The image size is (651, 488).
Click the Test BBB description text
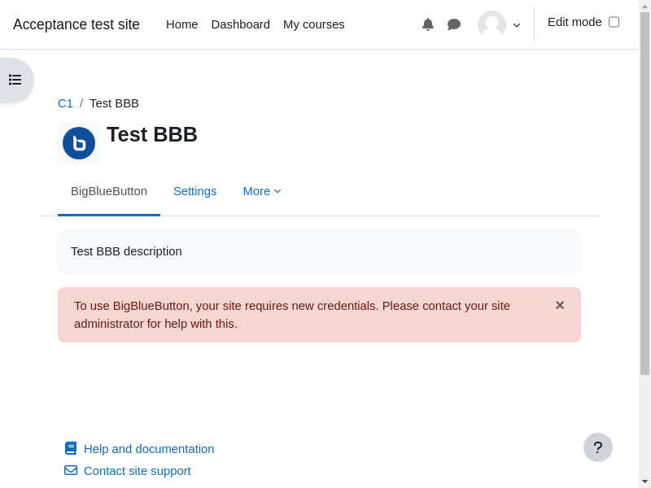tap(126, 251)
